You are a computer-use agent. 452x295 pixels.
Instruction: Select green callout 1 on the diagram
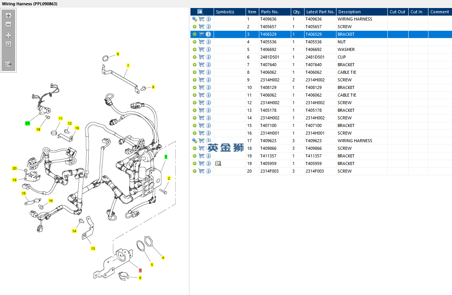pos(166,157)
